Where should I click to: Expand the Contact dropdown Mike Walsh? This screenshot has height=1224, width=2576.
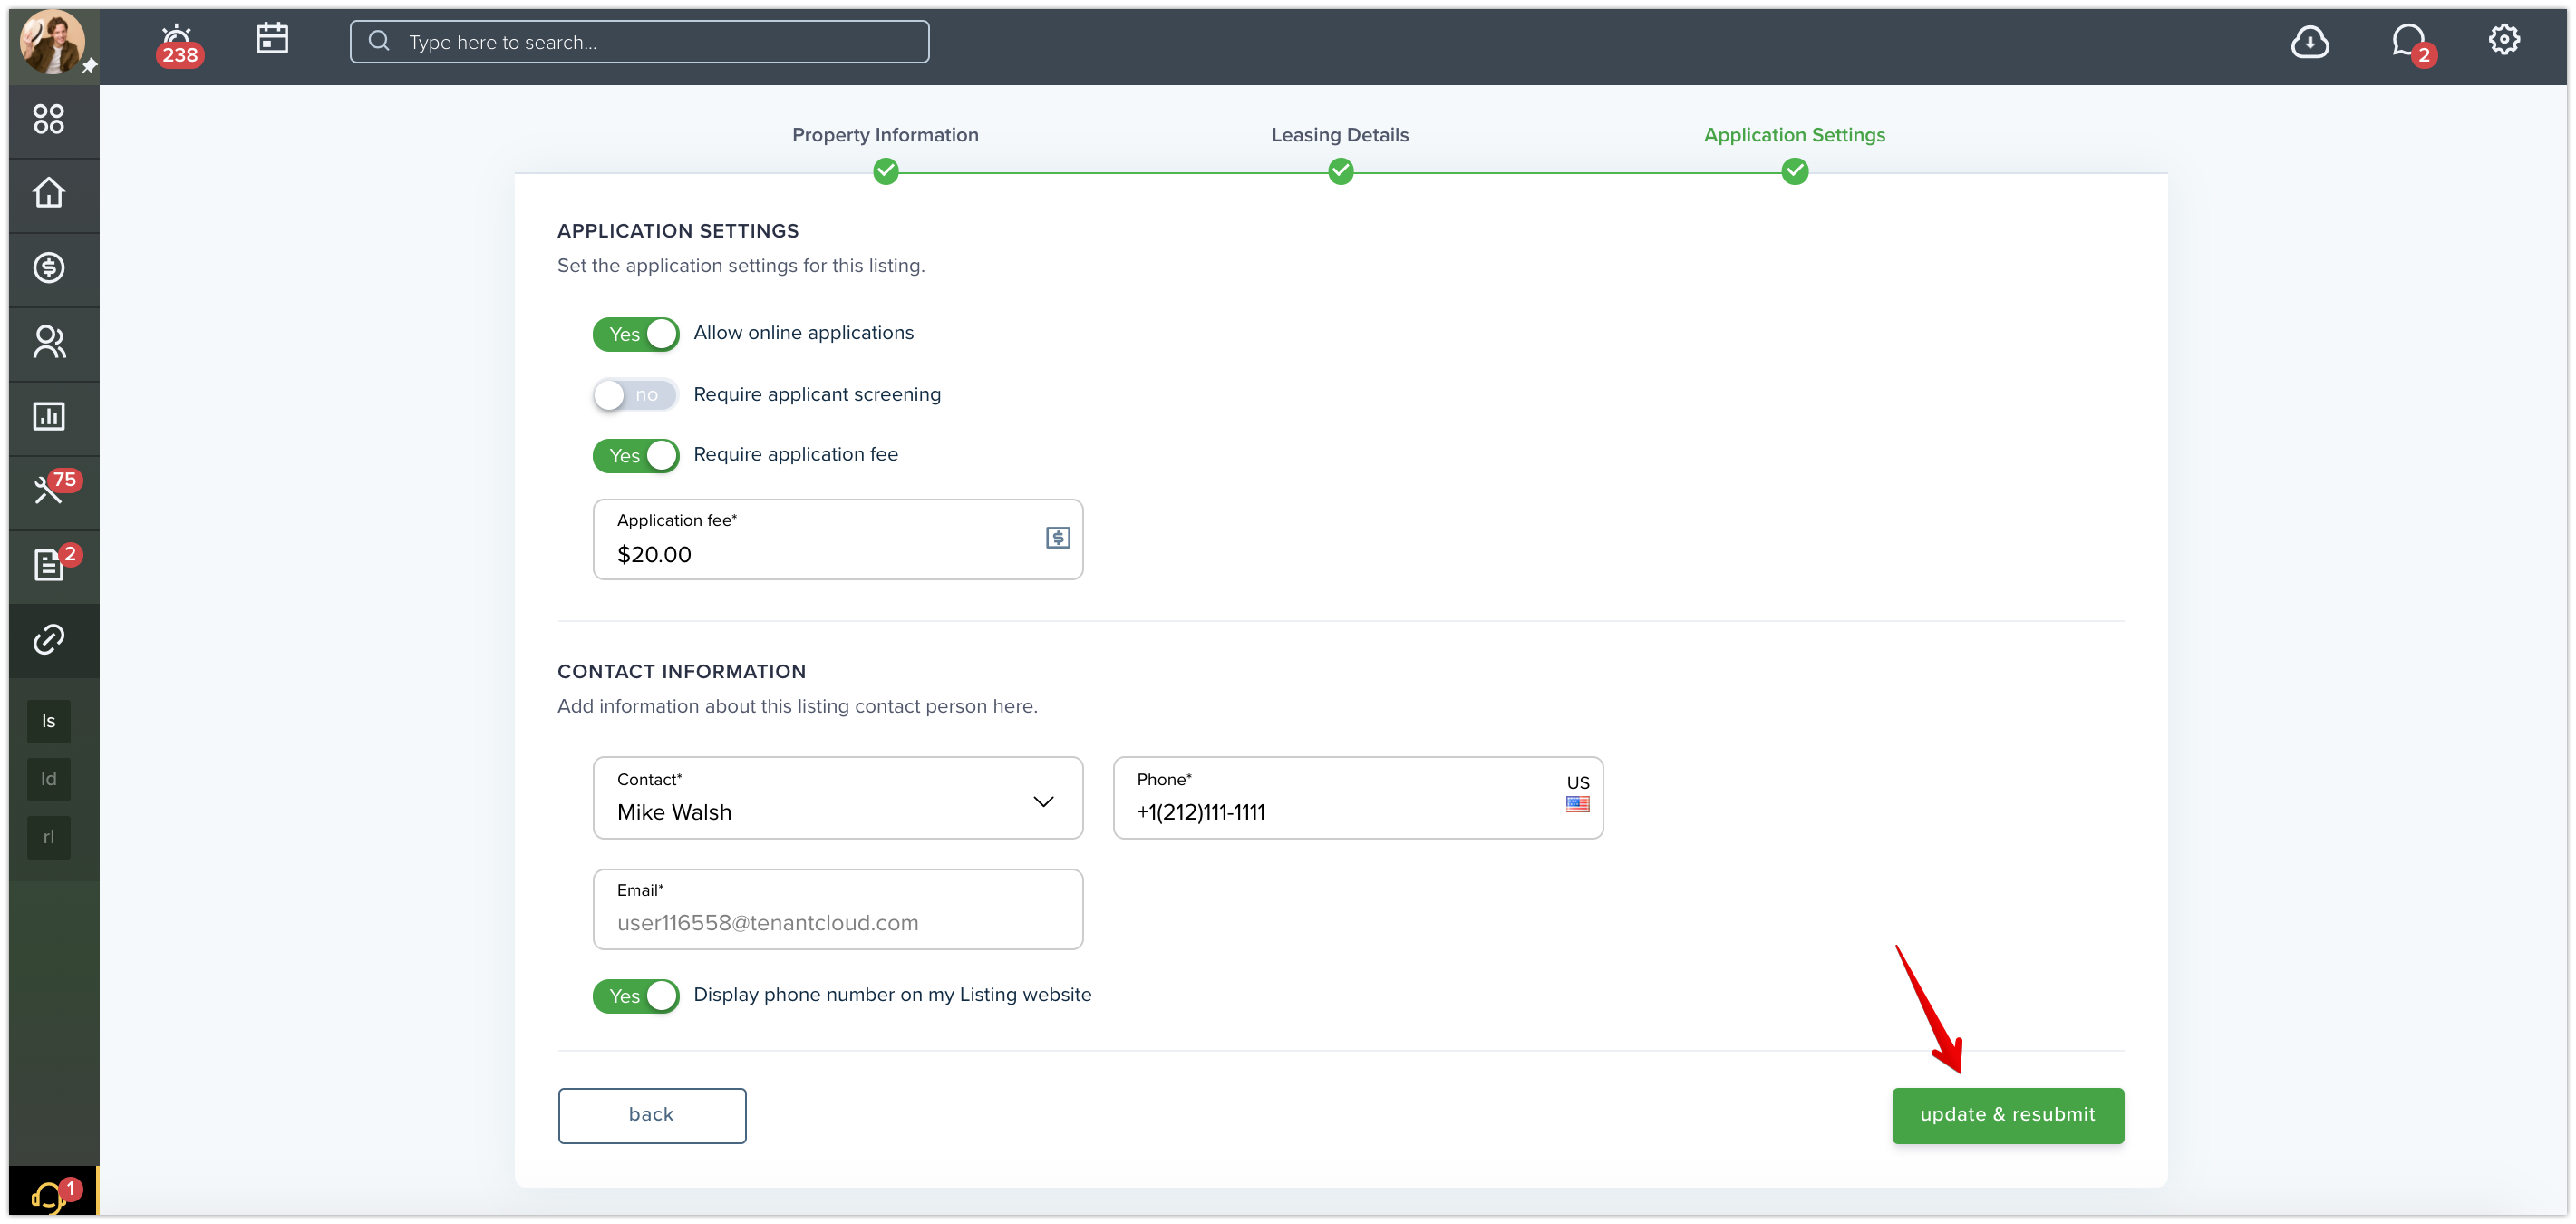(838, 798)
